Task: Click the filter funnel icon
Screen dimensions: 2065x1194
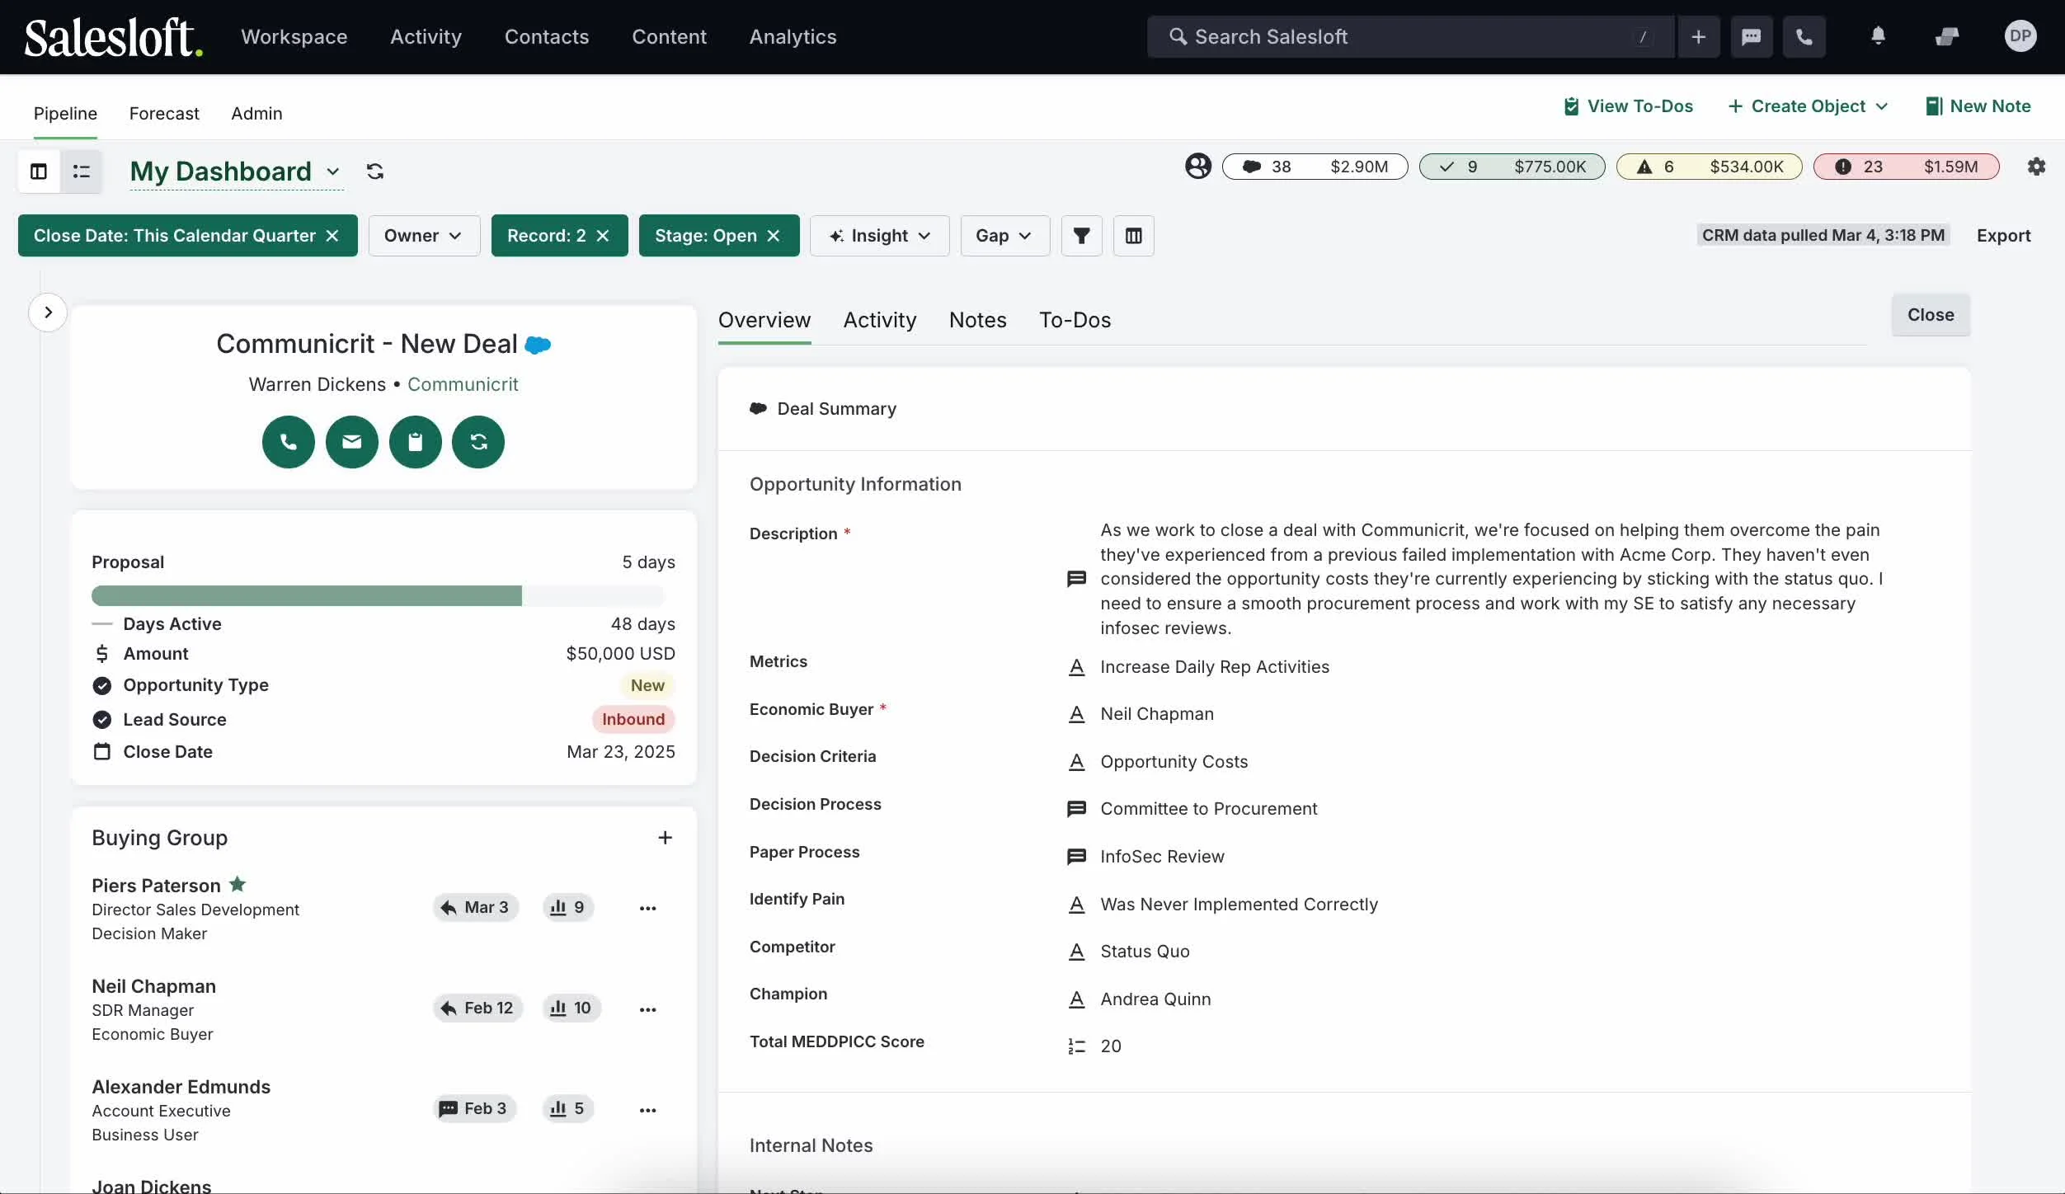Action: click(x=1082, y=236)
